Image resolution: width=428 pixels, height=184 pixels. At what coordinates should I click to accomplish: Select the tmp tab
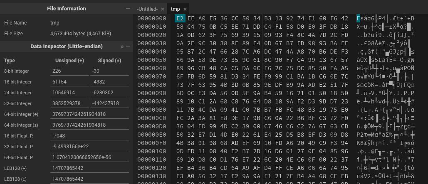(x=175, y=9)
